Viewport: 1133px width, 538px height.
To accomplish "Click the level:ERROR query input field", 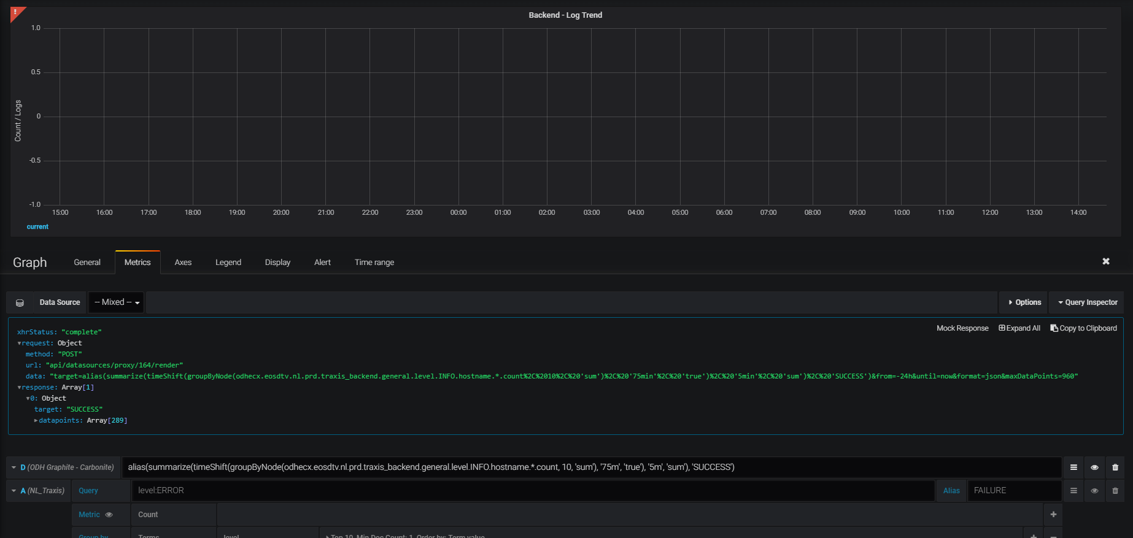I will tap(533, 491).
